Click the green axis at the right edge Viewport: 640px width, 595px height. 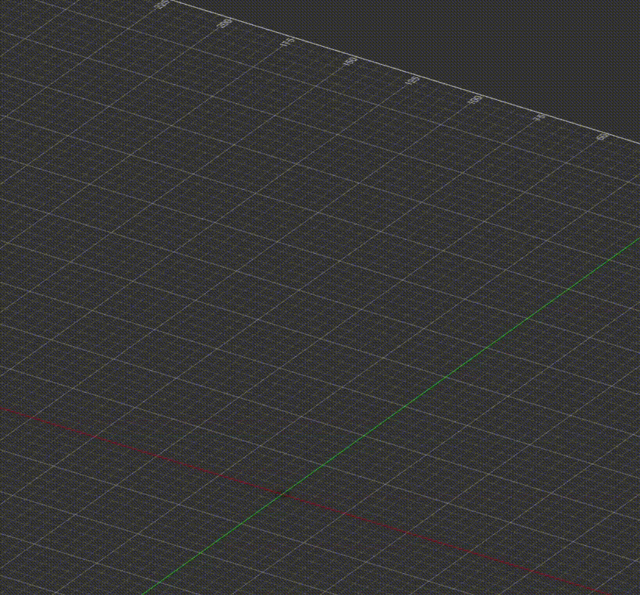(634, 242)
